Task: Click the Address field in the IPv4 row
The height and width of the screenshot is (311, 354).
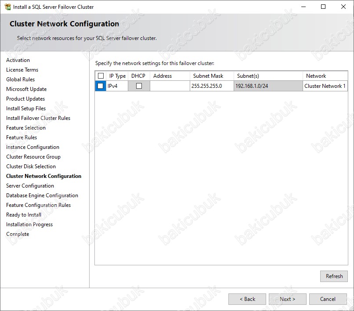Action: pos(170,86)
